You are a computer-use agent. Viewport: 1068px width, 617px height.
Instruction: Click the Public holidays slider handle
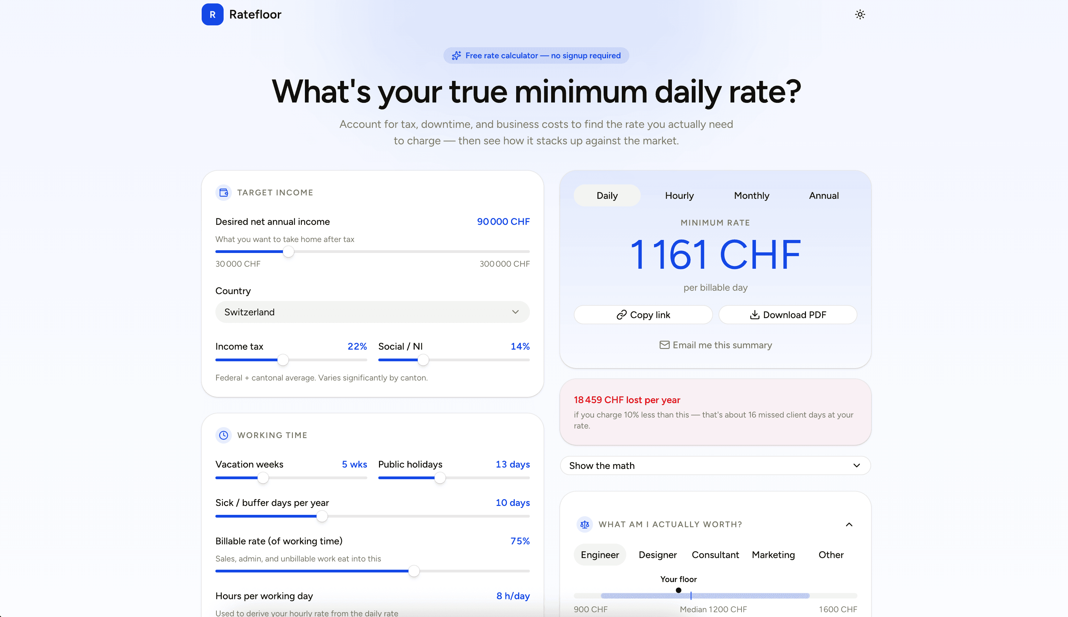(440, 478)
